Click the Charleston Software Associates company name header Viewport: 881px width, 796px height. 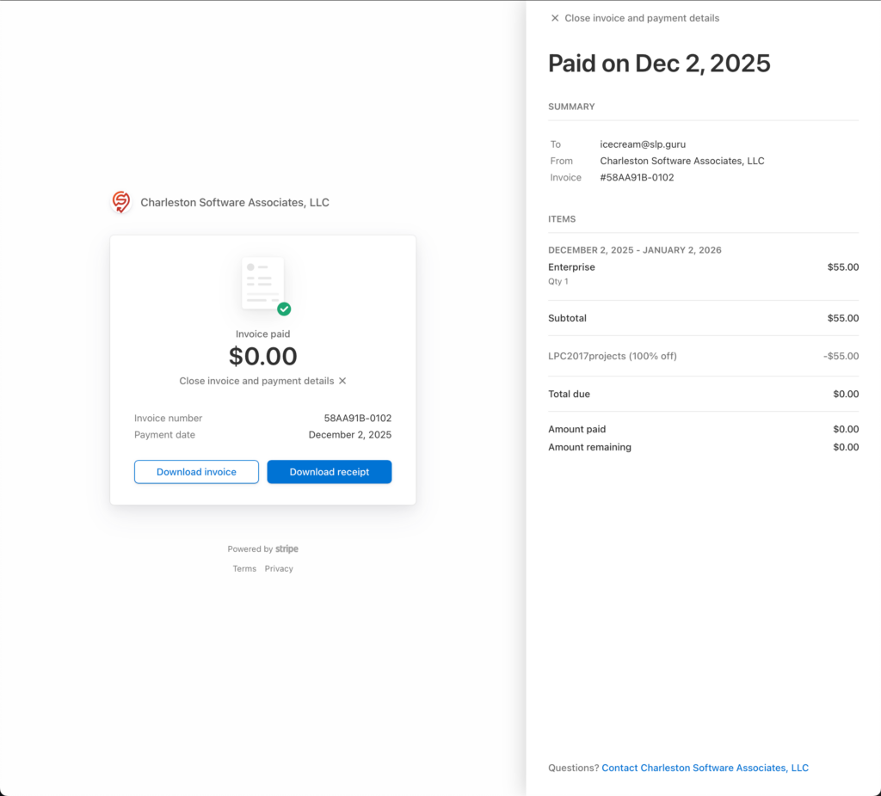click(235, 203)
